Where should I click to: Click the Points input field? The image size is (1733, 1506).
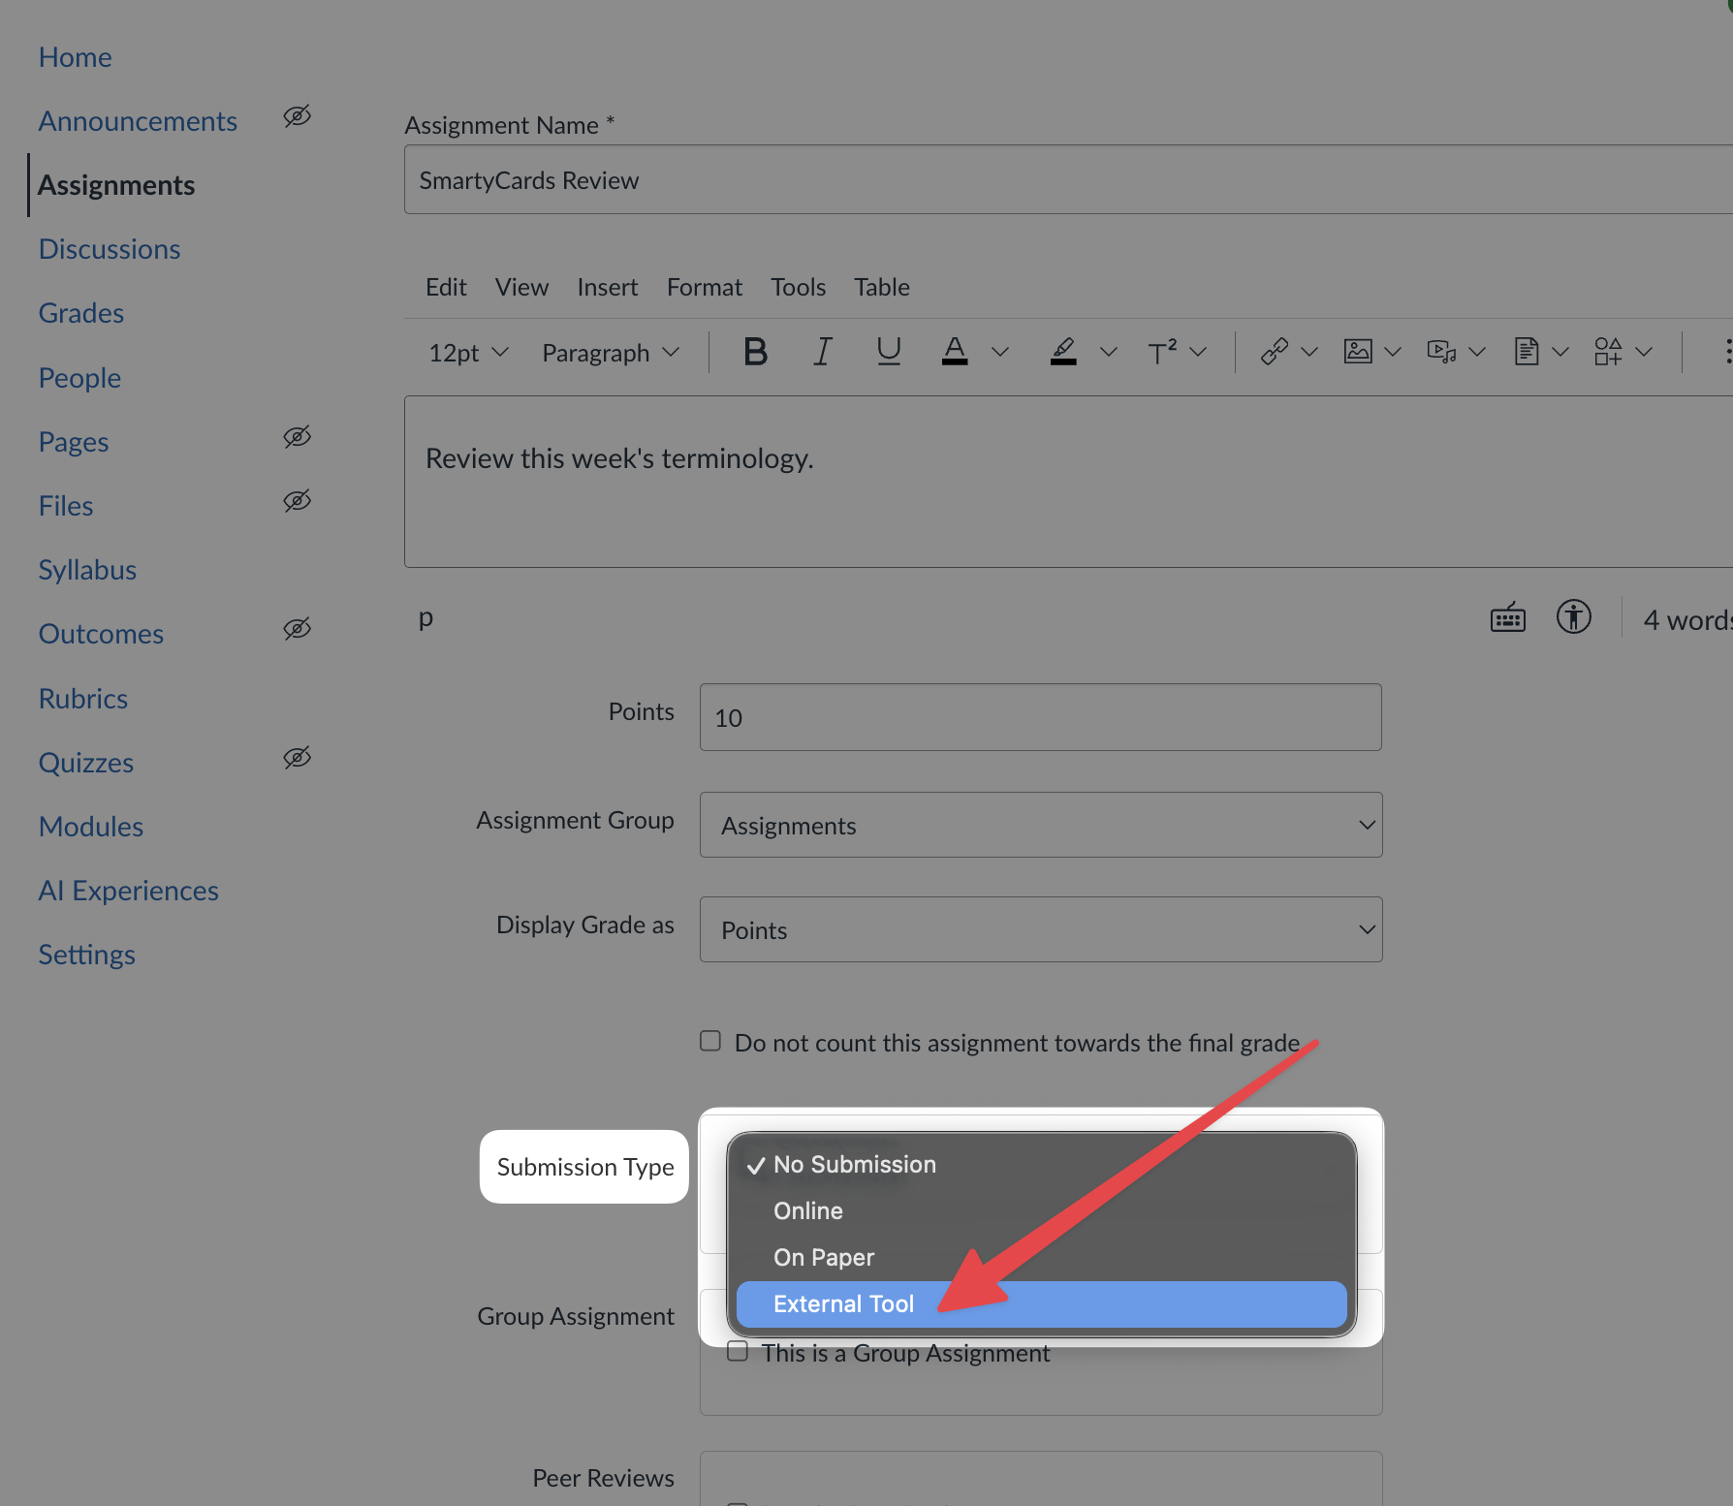1041,717
